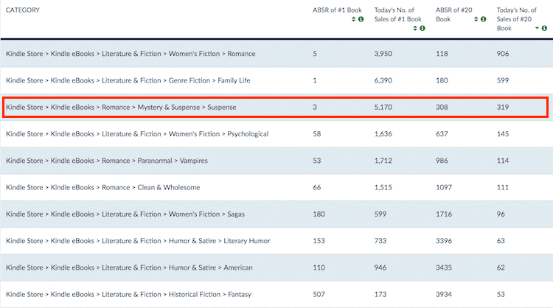Click the 5,170 sales value in Suspense row
This screenshot has width=553, height=308.
pyautogui.click(x=386, y=108)
